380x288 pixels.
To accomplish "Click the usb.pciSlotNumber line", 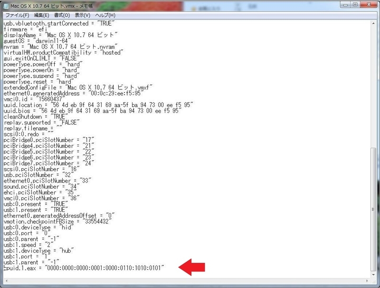I will (39, 175).
